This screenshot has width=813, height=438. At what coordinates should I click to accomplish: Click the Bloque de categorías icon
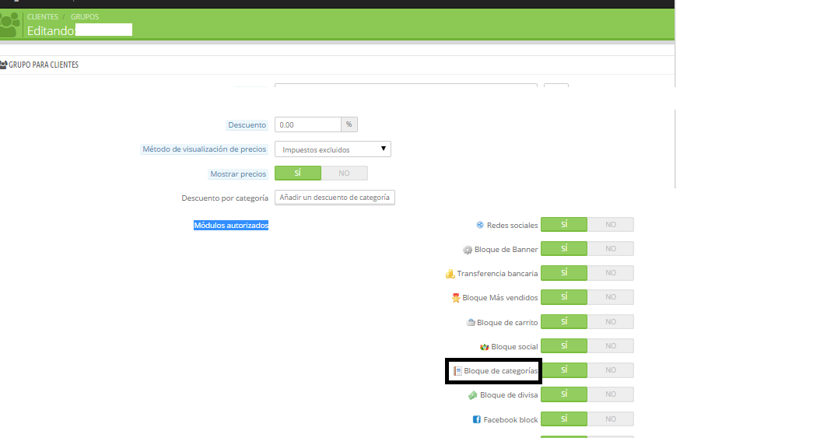[457, 371]
